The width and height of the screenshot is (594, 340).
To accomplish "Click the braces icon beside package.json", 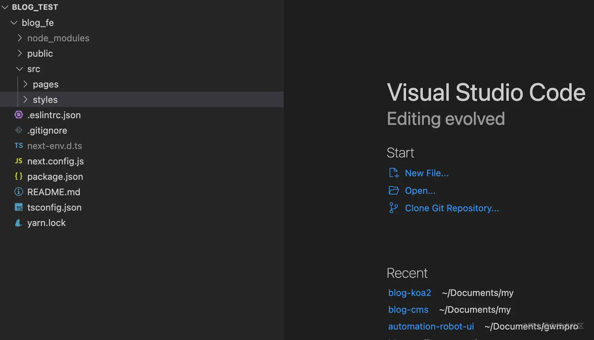I will click(x=18, y=176).
